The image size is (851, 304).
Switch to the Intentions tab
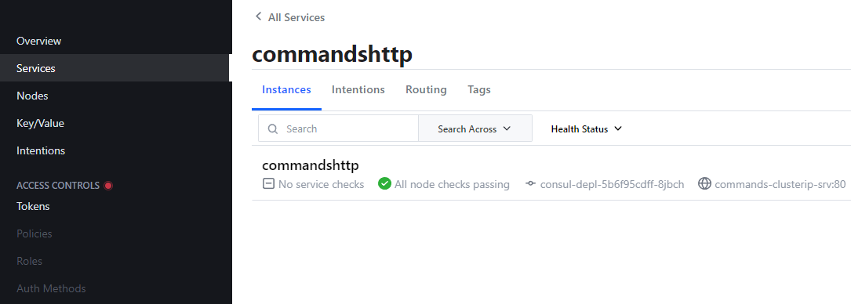pos(358,89)
